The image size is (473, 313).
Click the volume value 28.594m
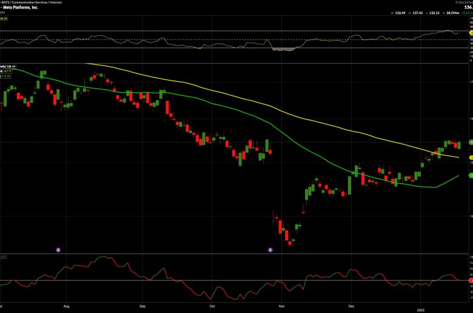[453, 13]
